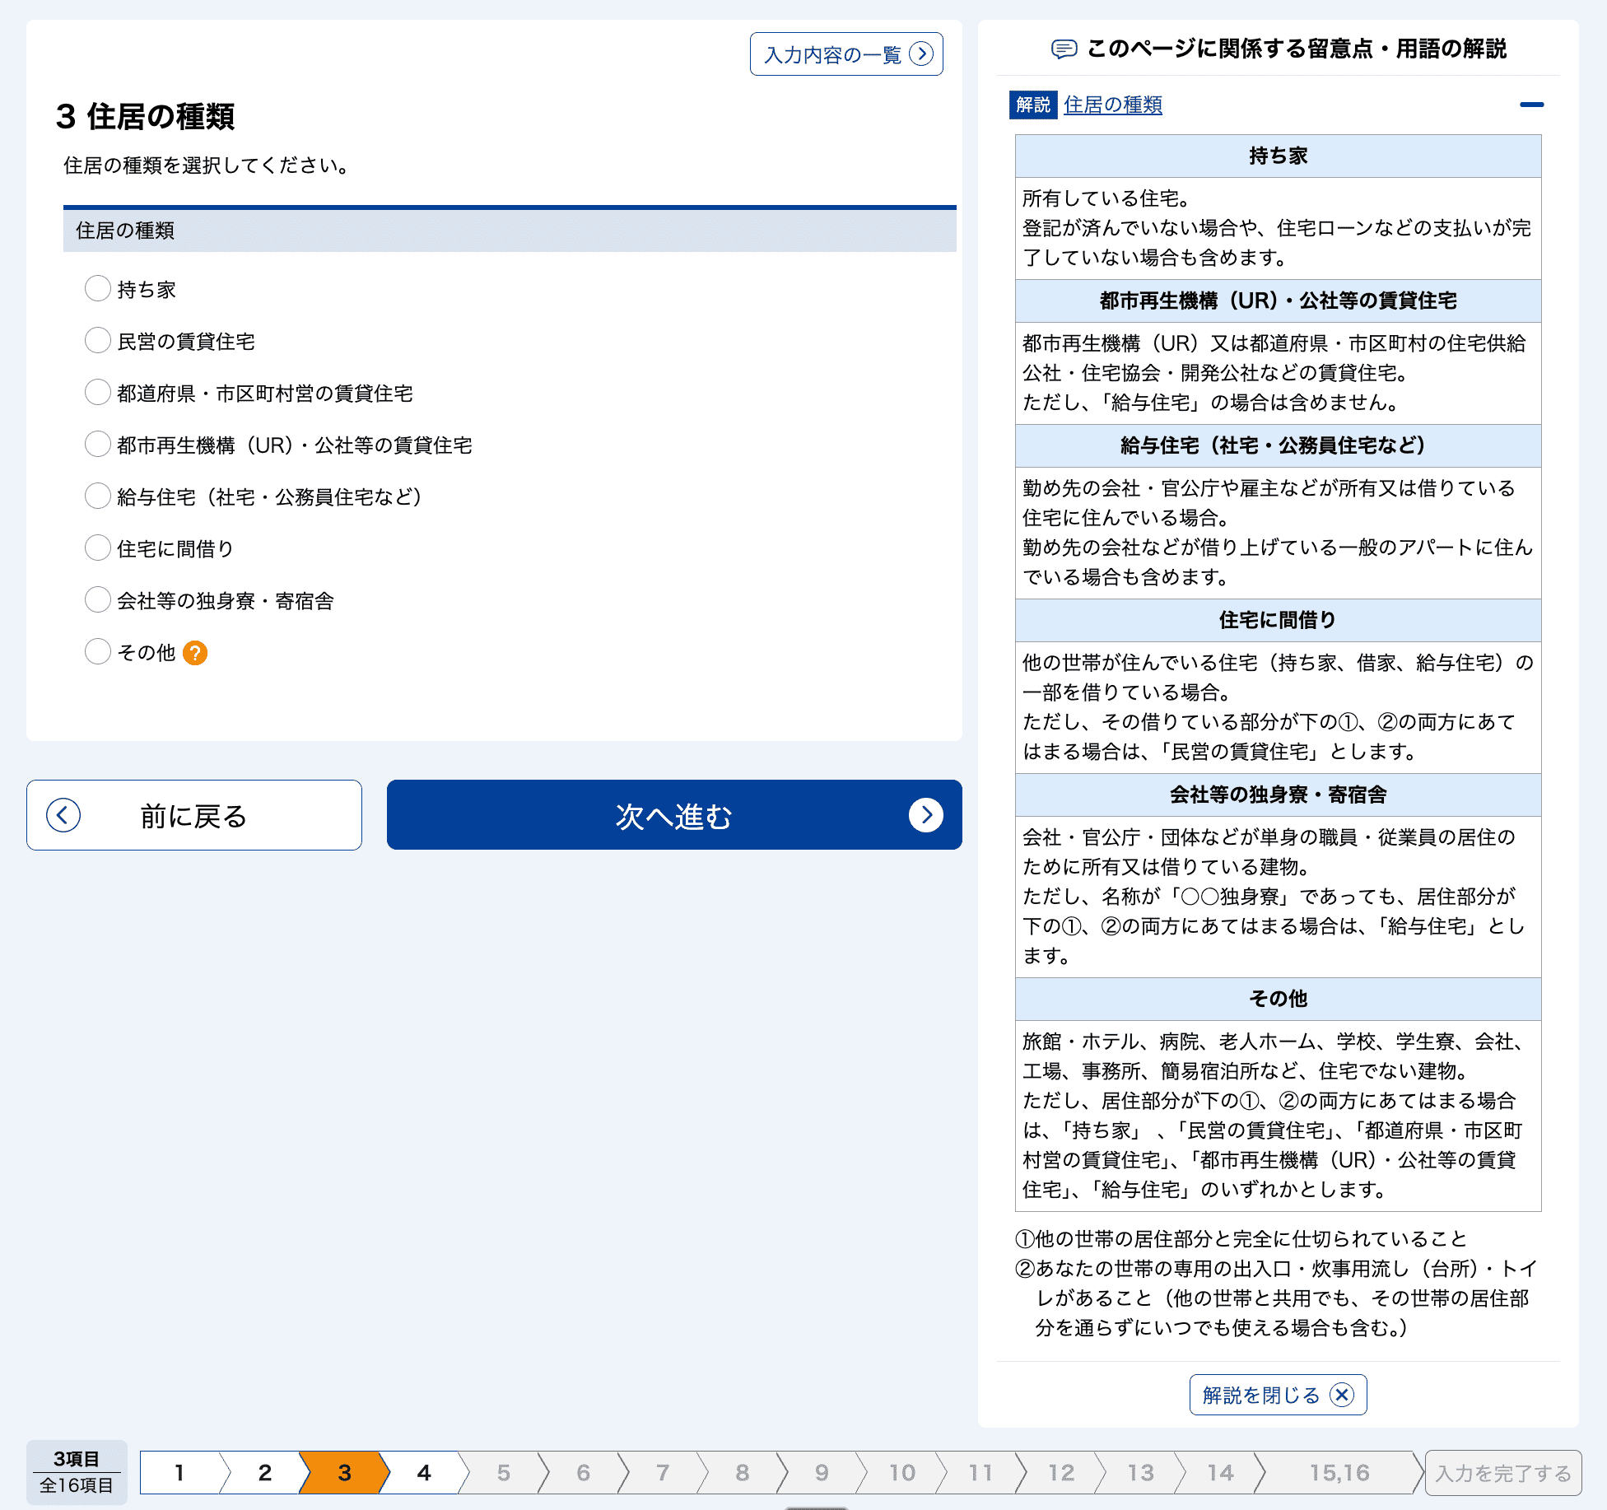Go to step 2 via the progress tabs
The width and height of the screenshot is (1607, 1510).
[x=264, y=1473]
